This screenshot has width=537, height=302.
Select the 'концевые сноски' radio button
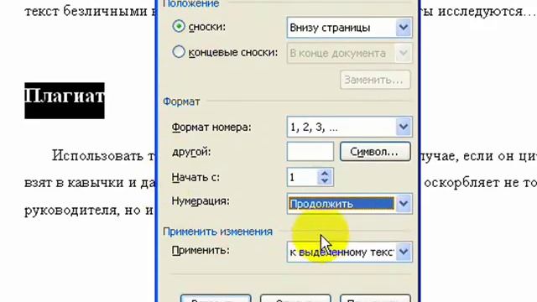pos(179,52)
